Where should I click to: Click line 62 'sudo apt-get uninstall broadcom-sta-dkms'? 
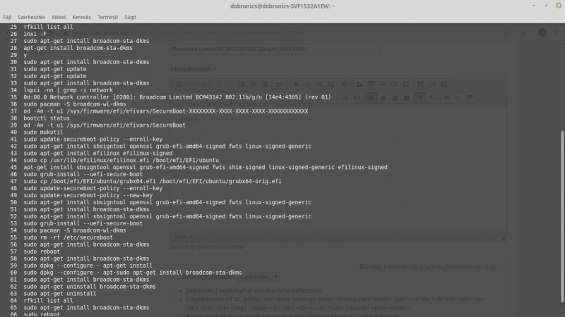point(90,287)
